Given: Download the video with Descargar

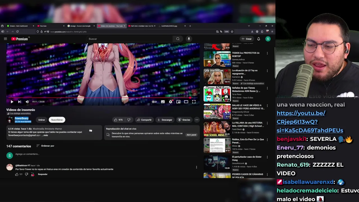Looking at the screenshot, I should (165, 120).
